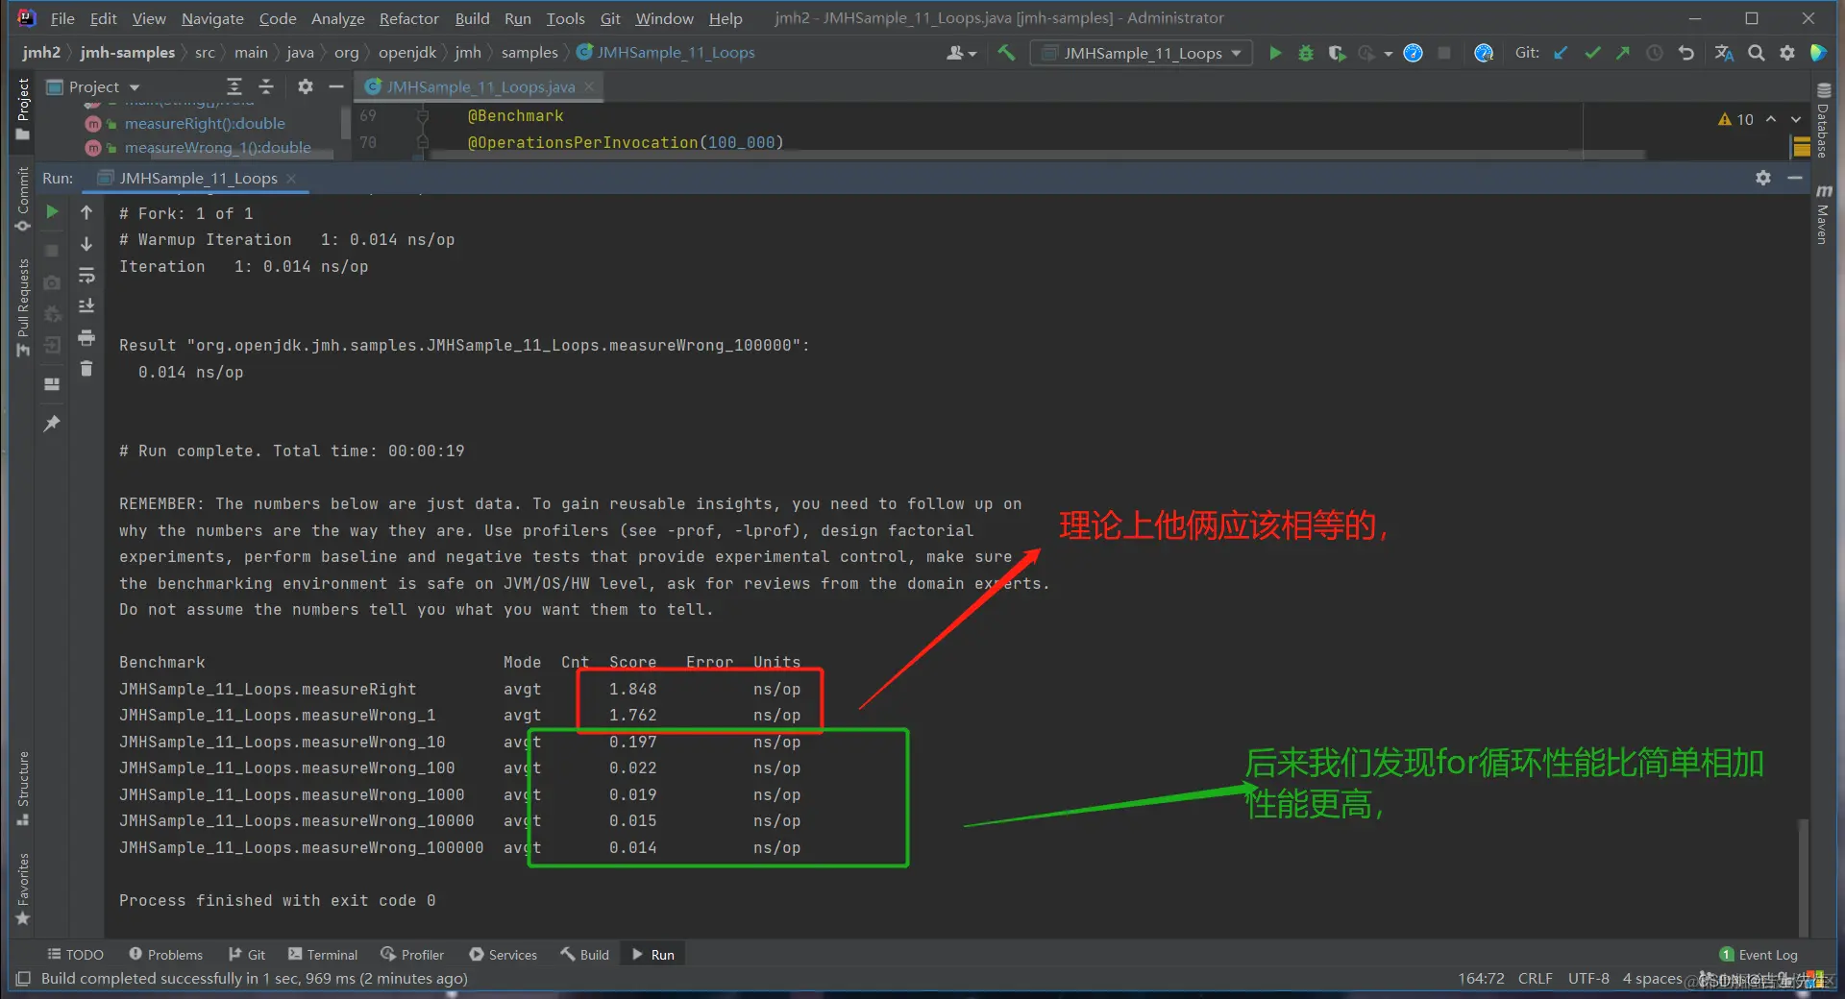Open the TODO tool window

75,954
